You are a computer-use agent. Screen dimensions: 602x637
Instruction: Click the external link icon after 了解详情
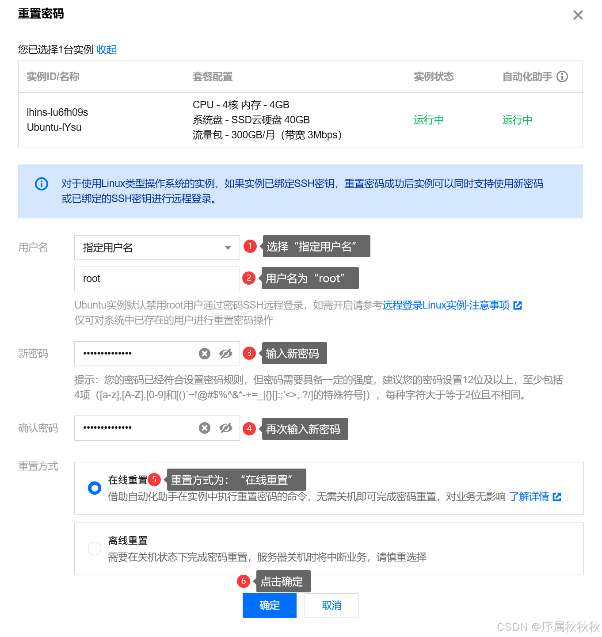point(558,496)
